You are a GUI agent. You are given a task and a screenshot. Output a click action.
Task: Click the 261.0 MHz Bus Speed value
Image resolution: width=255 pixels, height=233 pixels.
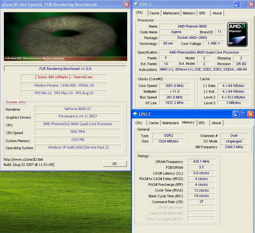pyautogui.click(x=175, y=97)
